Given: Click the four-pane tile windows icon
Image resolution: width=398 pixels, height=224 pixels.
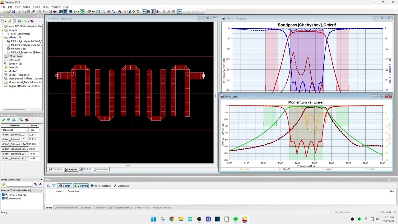Looking at the screenshot, I should 70,12.
